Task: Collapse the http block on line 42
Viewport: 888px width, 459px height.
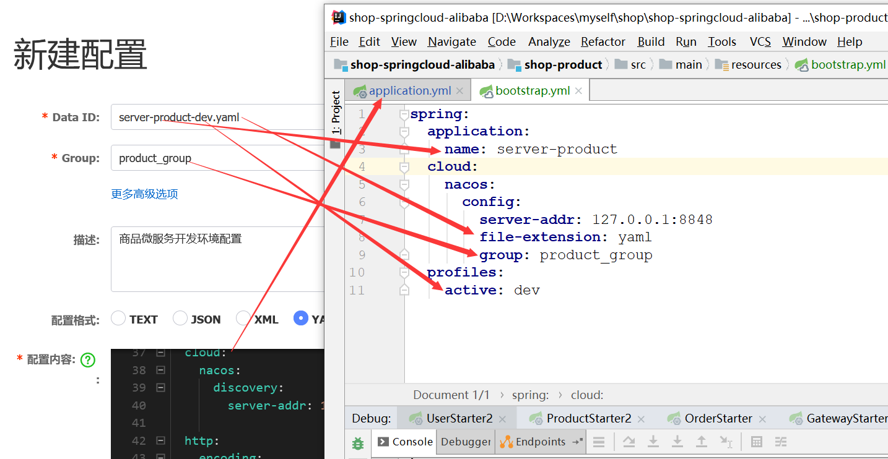Action: 160,441
